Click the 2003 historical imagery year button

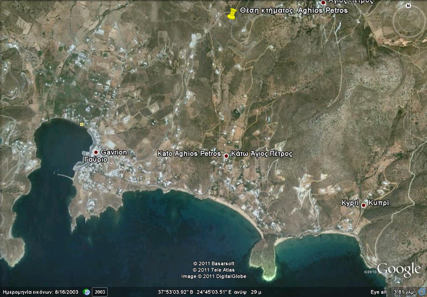pyautogui.click(x=100, y=292)
